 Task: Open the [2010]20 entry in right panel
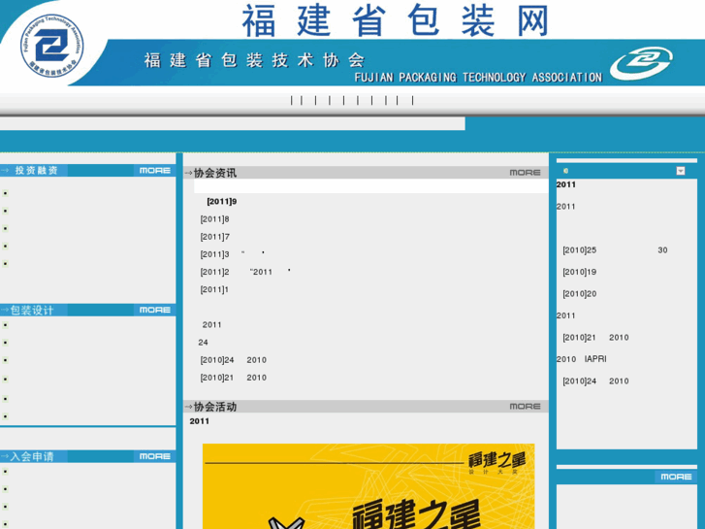tap(579, 294)
